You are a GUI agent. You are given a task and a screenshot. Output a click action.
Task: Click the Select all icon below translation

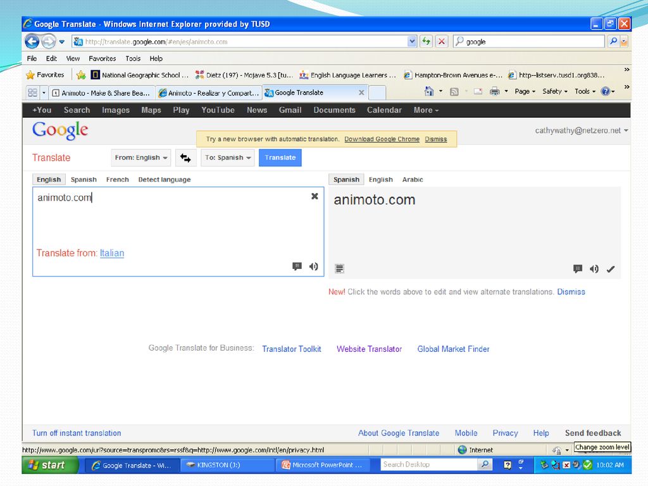pyautogui.click(x=339, y=268)
